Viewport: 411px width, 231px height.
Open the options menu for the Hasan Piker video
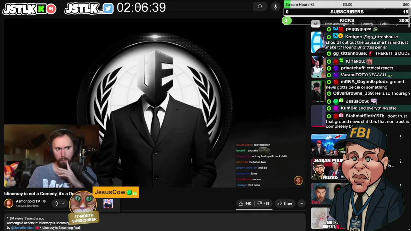[400, 161]
